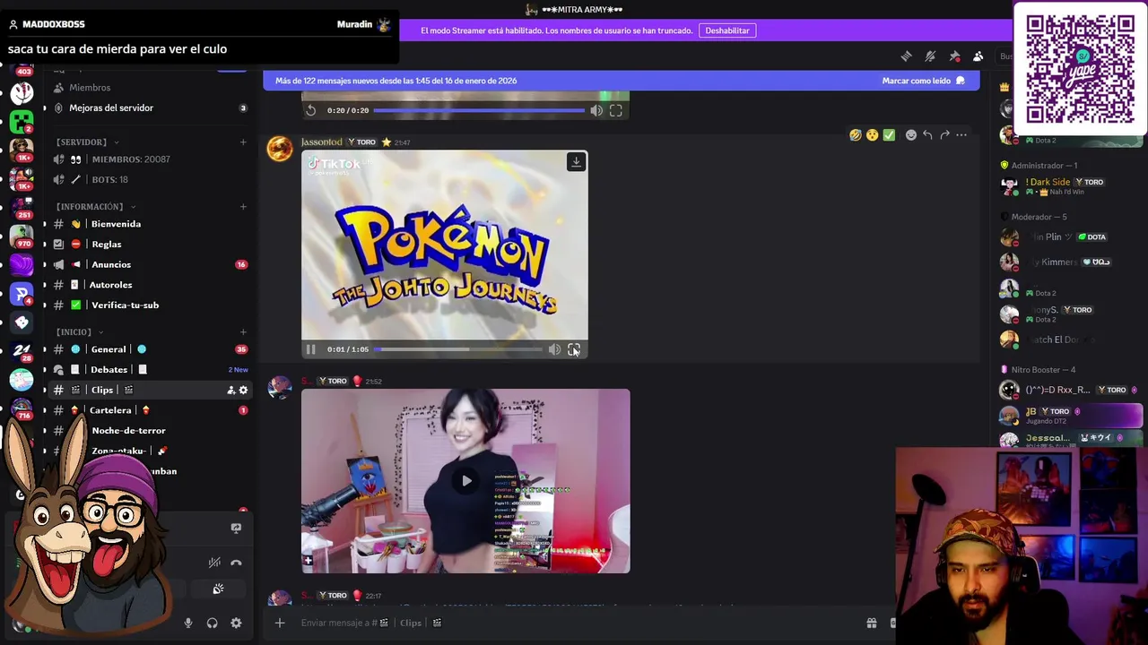1148x645 pixels.
Task: React with the surprised emoji on Jassontod's message
Action: (x=872, y=135)
